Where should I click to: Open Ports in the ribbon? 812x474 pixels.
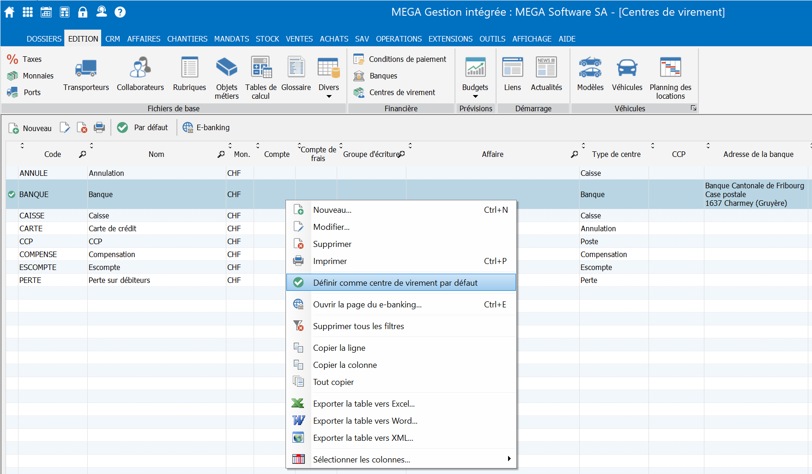coord(24,92)
